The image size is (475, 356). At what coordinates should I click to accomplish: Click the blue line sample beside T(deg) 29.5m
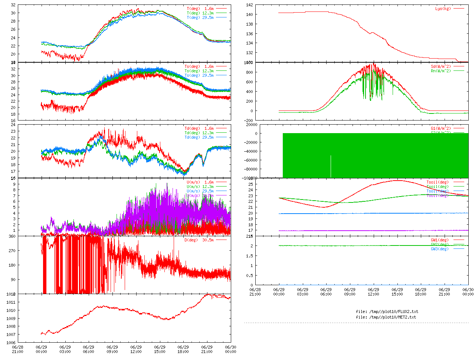pyautogui.click(x=222, y=17)
